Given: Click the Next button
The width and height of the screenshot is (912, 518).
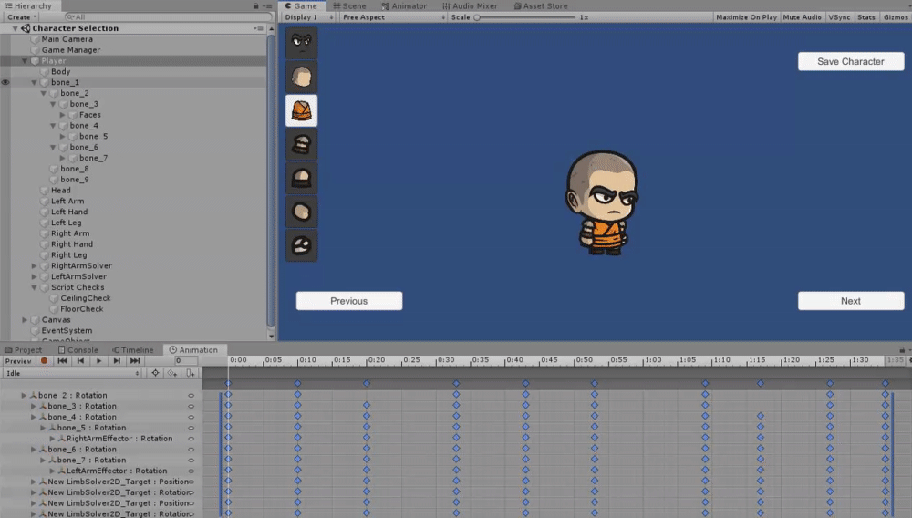Looking at the screenshot, I should pos(851,301).
